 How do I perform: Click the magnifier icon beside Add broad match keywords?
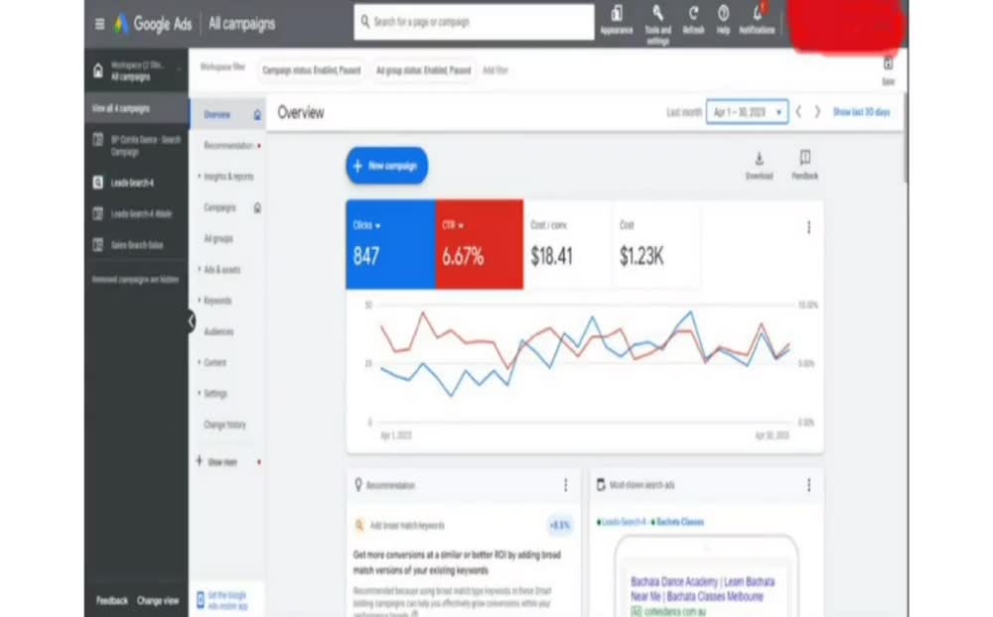[359, 525]
